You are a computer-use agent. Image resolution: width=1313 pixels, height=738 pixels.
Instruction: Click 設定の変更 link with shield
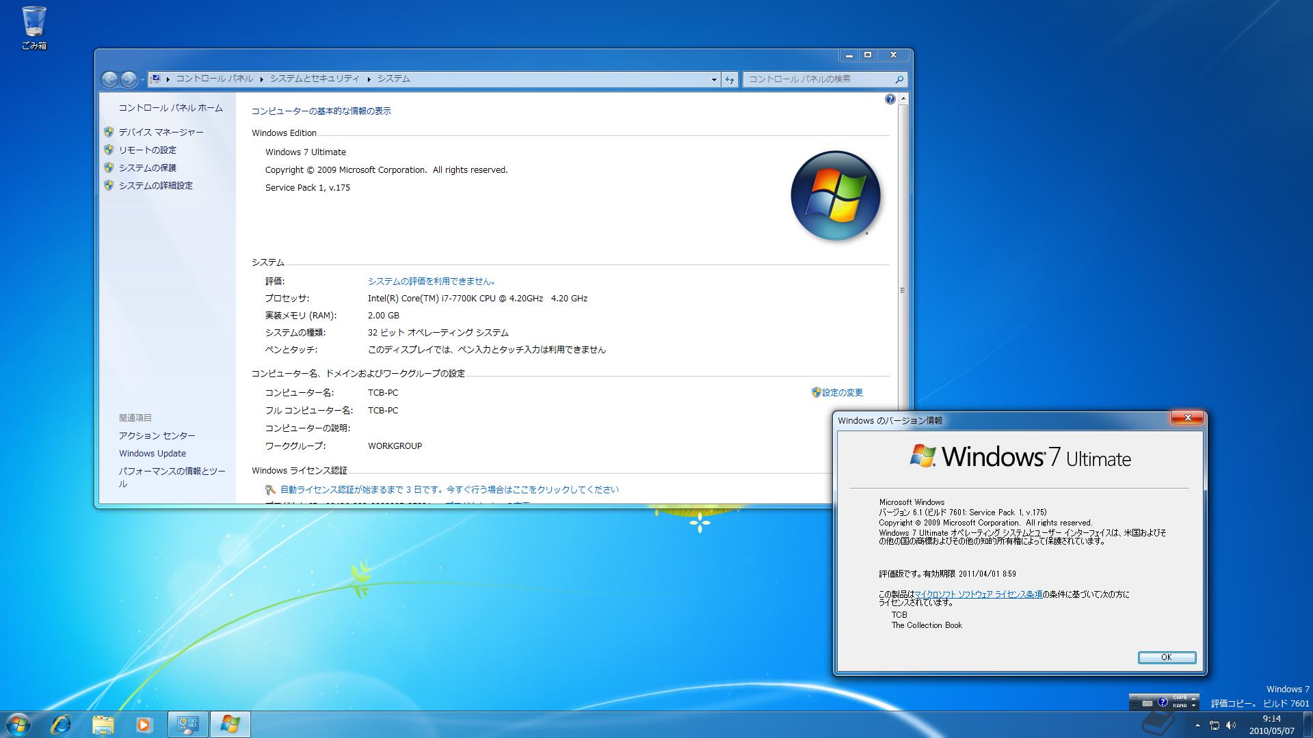[x=837, y=393]
